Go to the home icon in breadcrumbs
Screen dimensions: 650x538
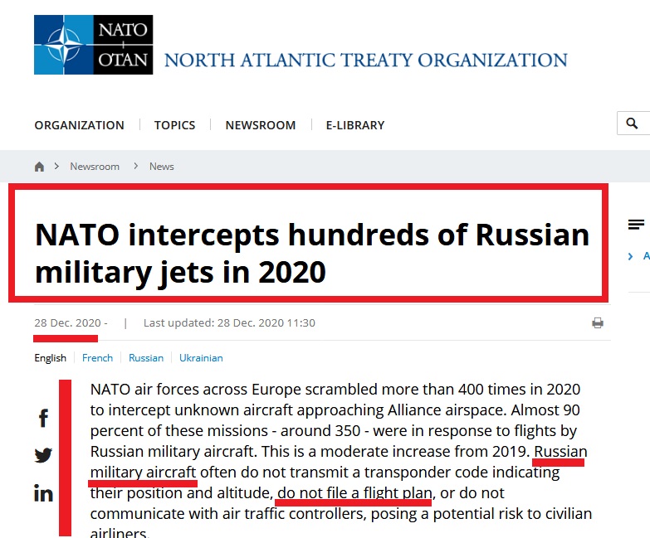[39, 167]
